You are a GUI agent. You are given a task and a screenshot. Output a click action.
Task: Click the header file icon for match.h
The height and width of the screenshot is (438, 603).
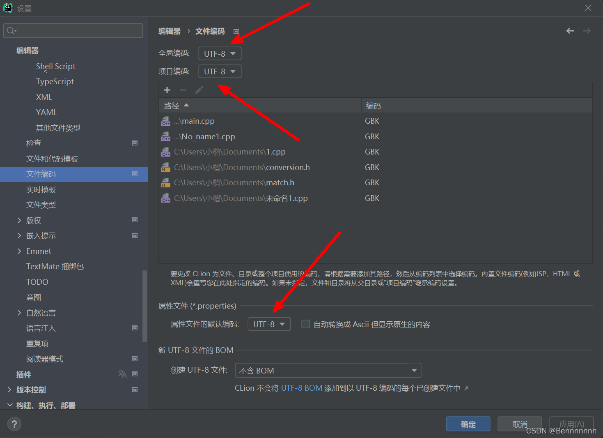click(x=166, y=182)
